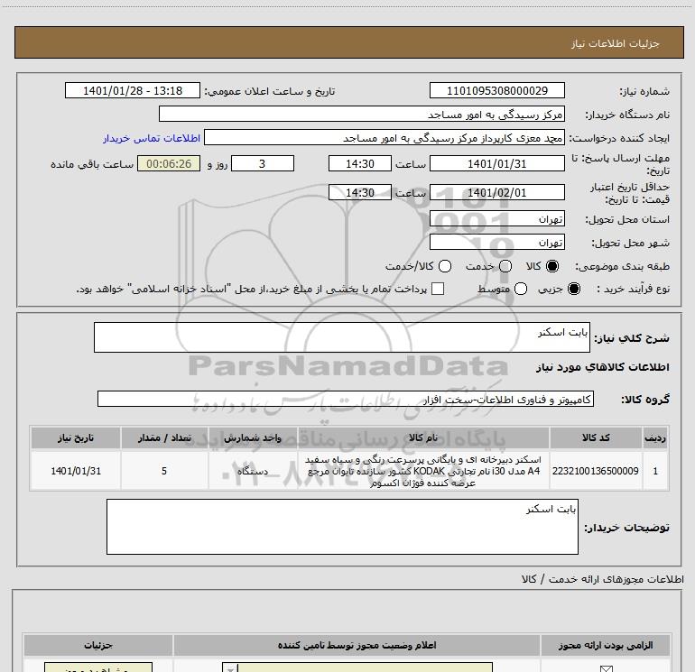This screenshot has height=672, width=695.
Task: Click the quantity cell showing 5
Action: point(164,471)
